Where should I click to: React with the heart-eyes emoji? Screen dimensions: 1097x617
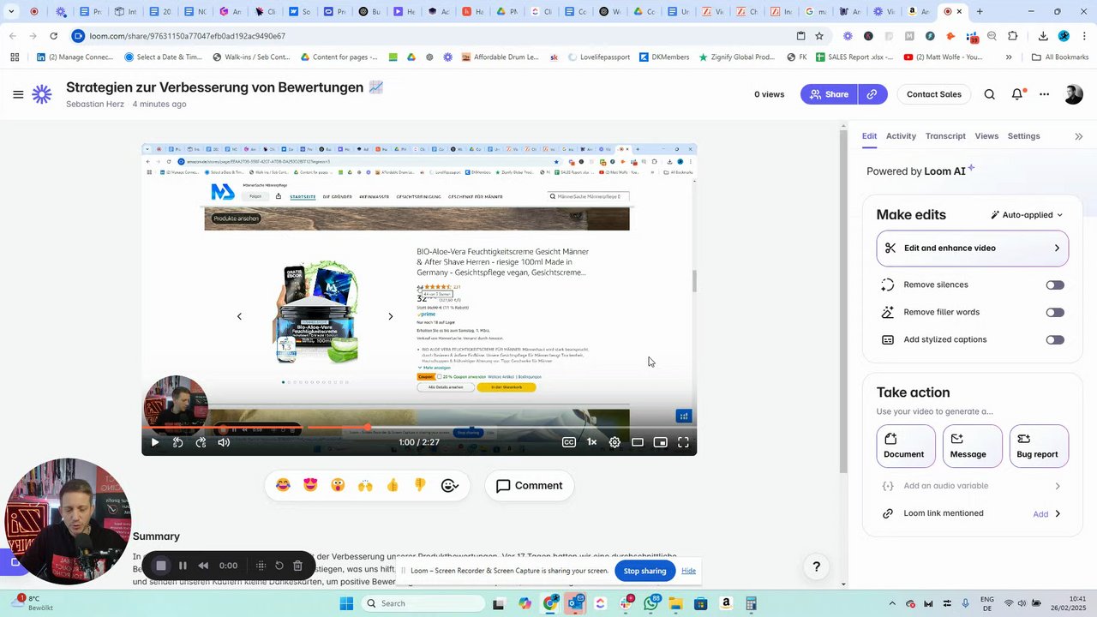point(310,486)
